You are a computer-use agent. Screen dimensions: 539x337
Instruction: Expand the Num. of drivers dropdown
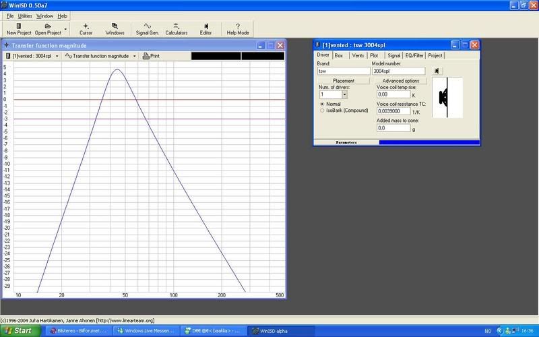tap(344, 95)
